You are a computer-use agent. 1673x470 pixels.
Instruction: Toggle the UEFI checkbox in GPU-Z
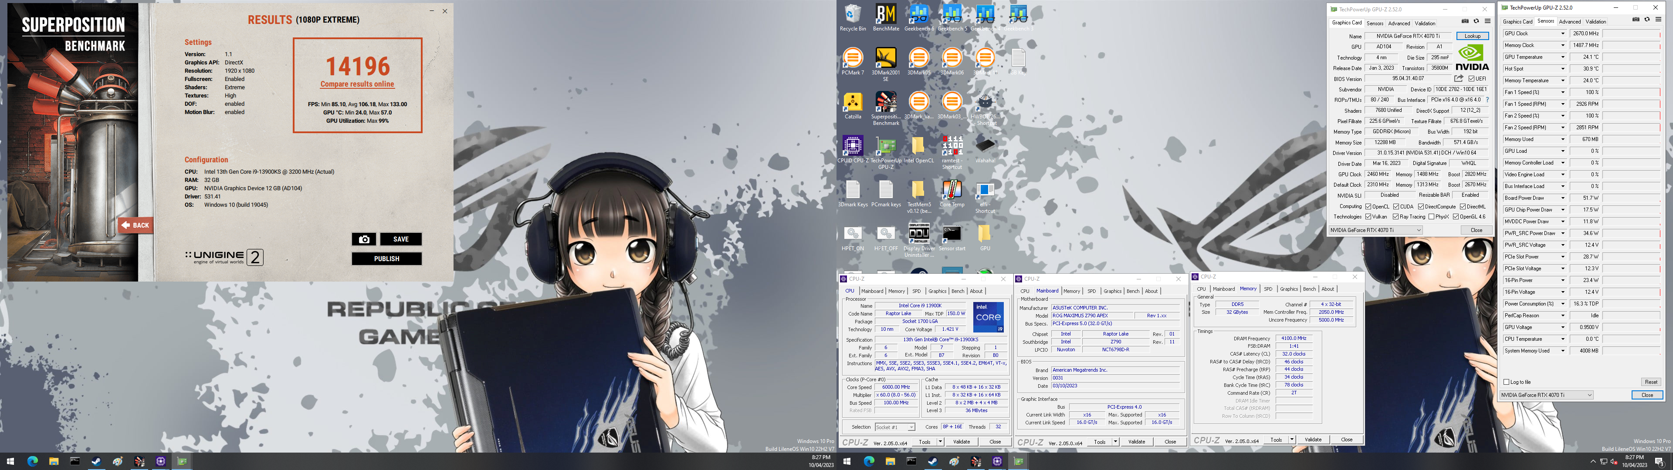coord(1472,79)
